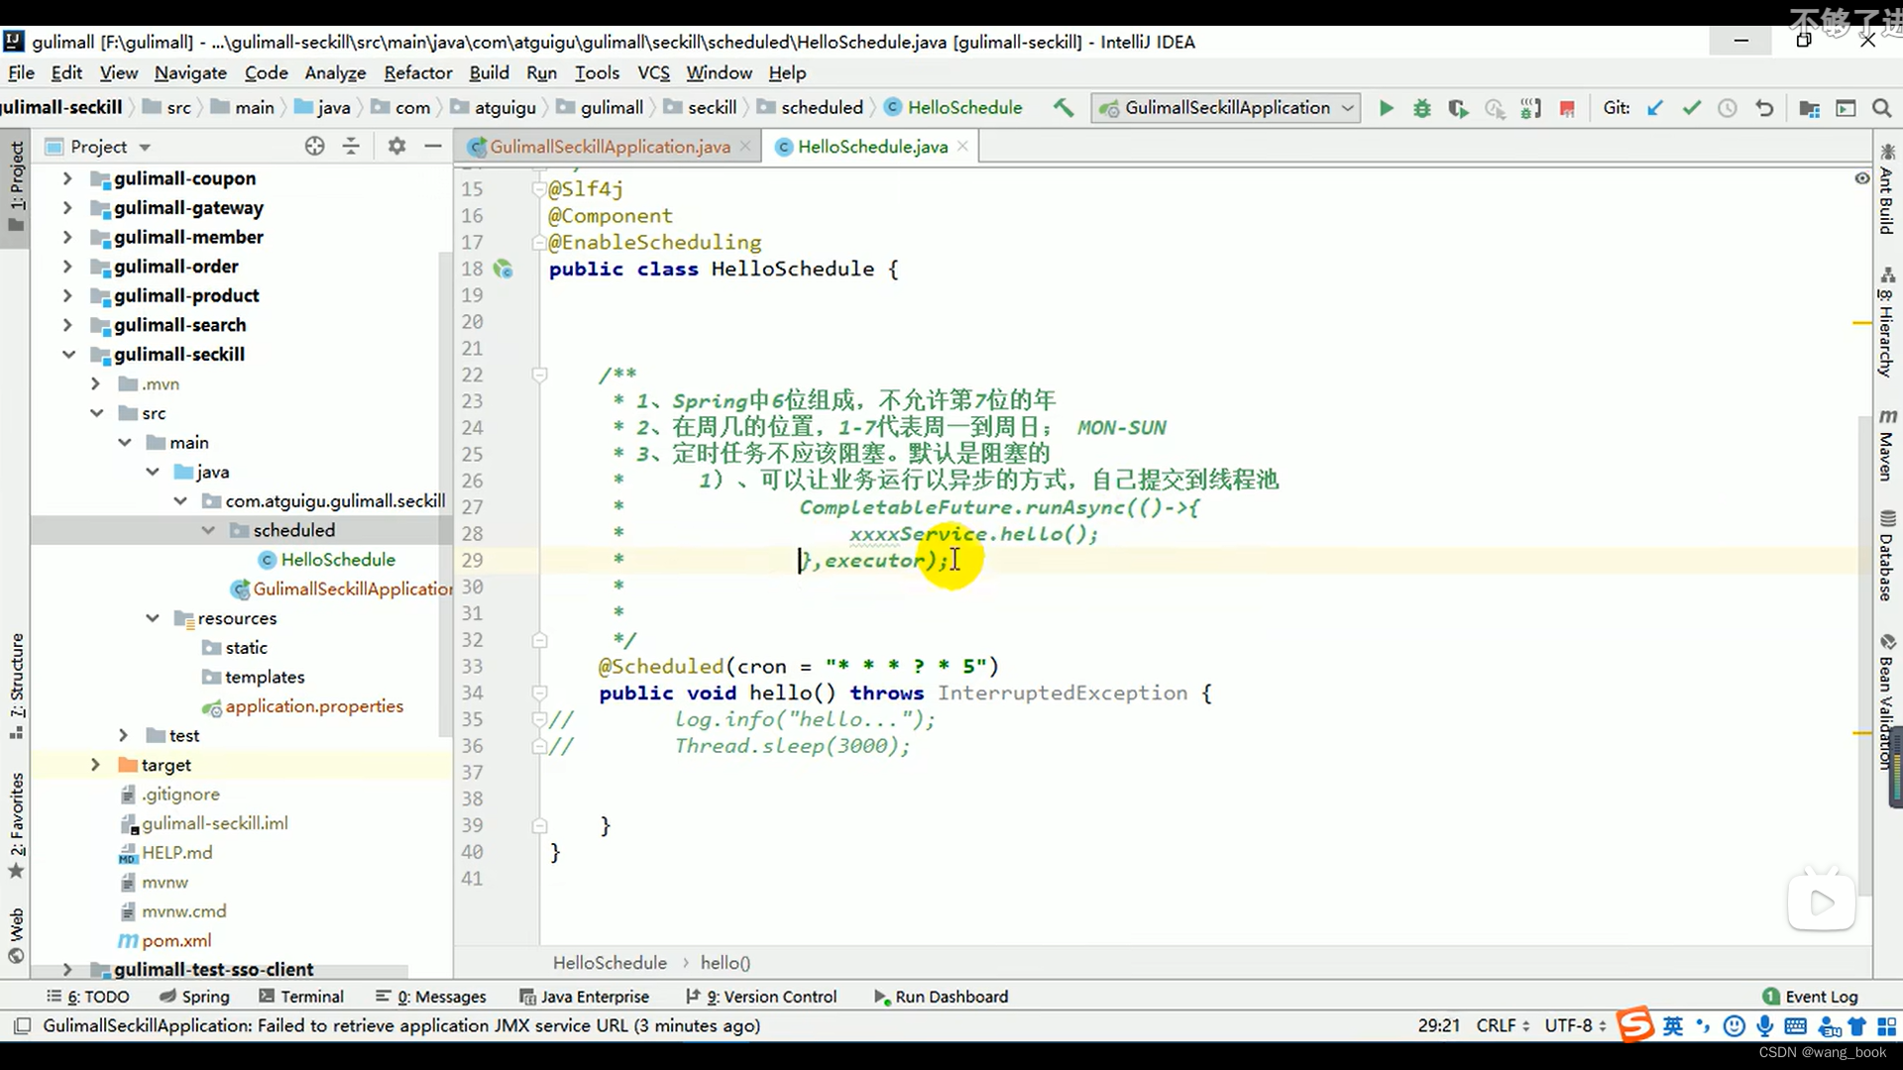Image resolution: width=1903 pixels, height=1070 pixels.
Task: Expand the gulimall-gateway module
Action: 67,208
